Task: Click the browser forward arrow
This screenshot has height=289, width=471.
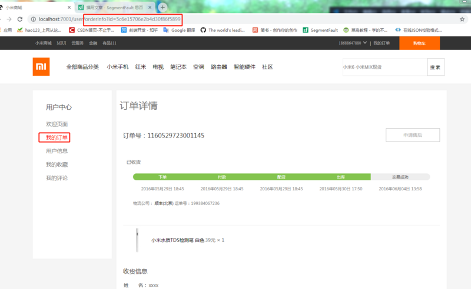Action: pos(9,19)
